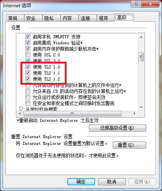This screenshot has width=162, height=191.
Task: Uncheck the 使用 TLS 1.0 checkbox
Action: 28,67
